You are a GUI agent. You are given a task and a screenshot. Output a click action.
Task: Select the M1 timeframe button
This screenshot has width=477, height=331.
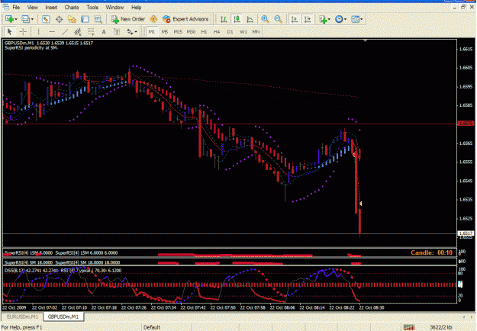[x=152, y=31]
